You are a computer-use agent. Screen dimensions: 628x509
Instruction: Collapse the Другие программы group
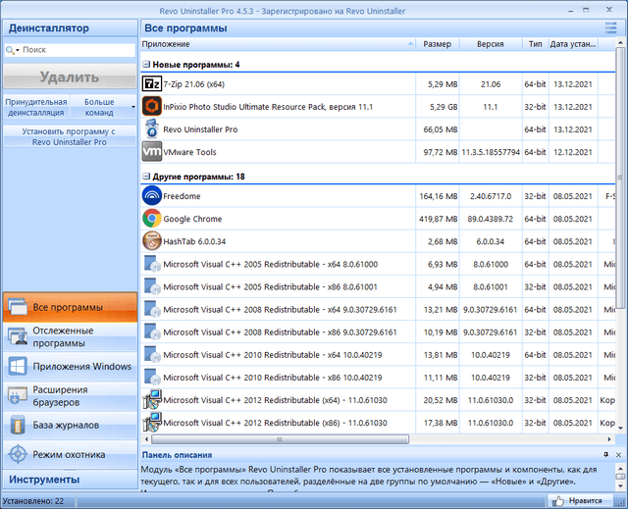click(146, 177)
